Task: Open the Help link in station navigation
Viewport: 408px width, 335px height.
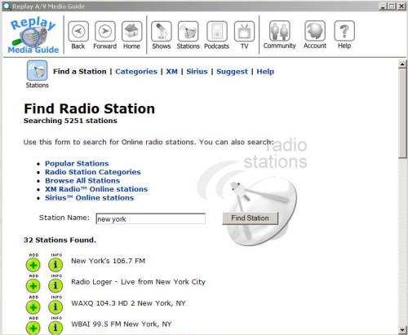Action: tap(265, 72)
